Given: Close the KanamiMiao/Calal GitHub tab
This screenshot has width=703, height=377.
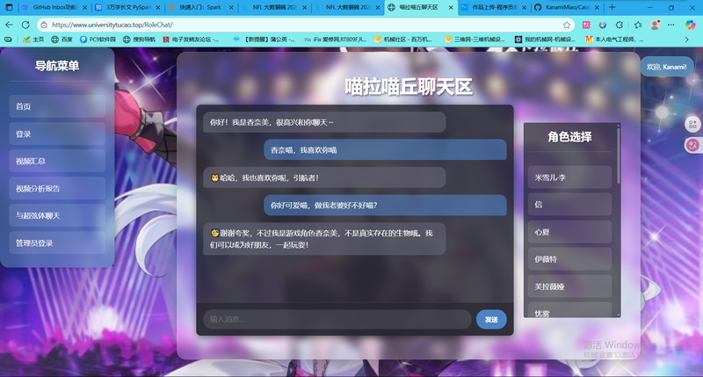Looking at the screenshot, I should click(597, 8).
